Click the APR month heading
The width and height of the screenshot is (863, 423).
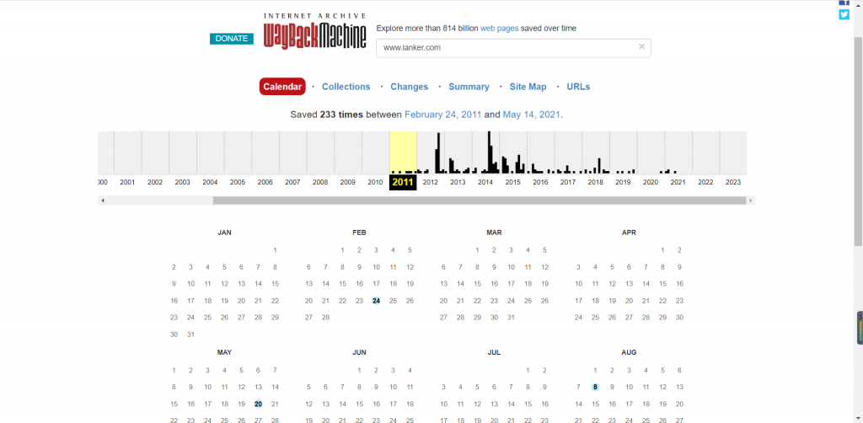click(x=629, y=233)
